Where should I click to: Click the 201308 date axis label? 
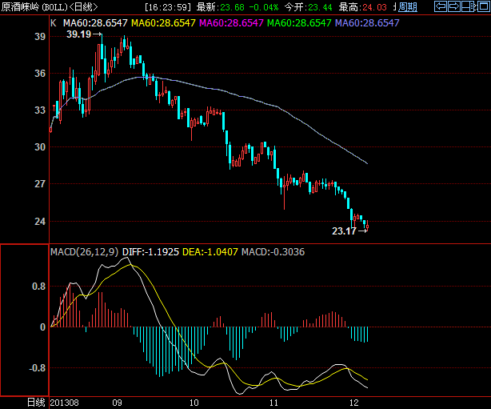click(x=64, y=403)
